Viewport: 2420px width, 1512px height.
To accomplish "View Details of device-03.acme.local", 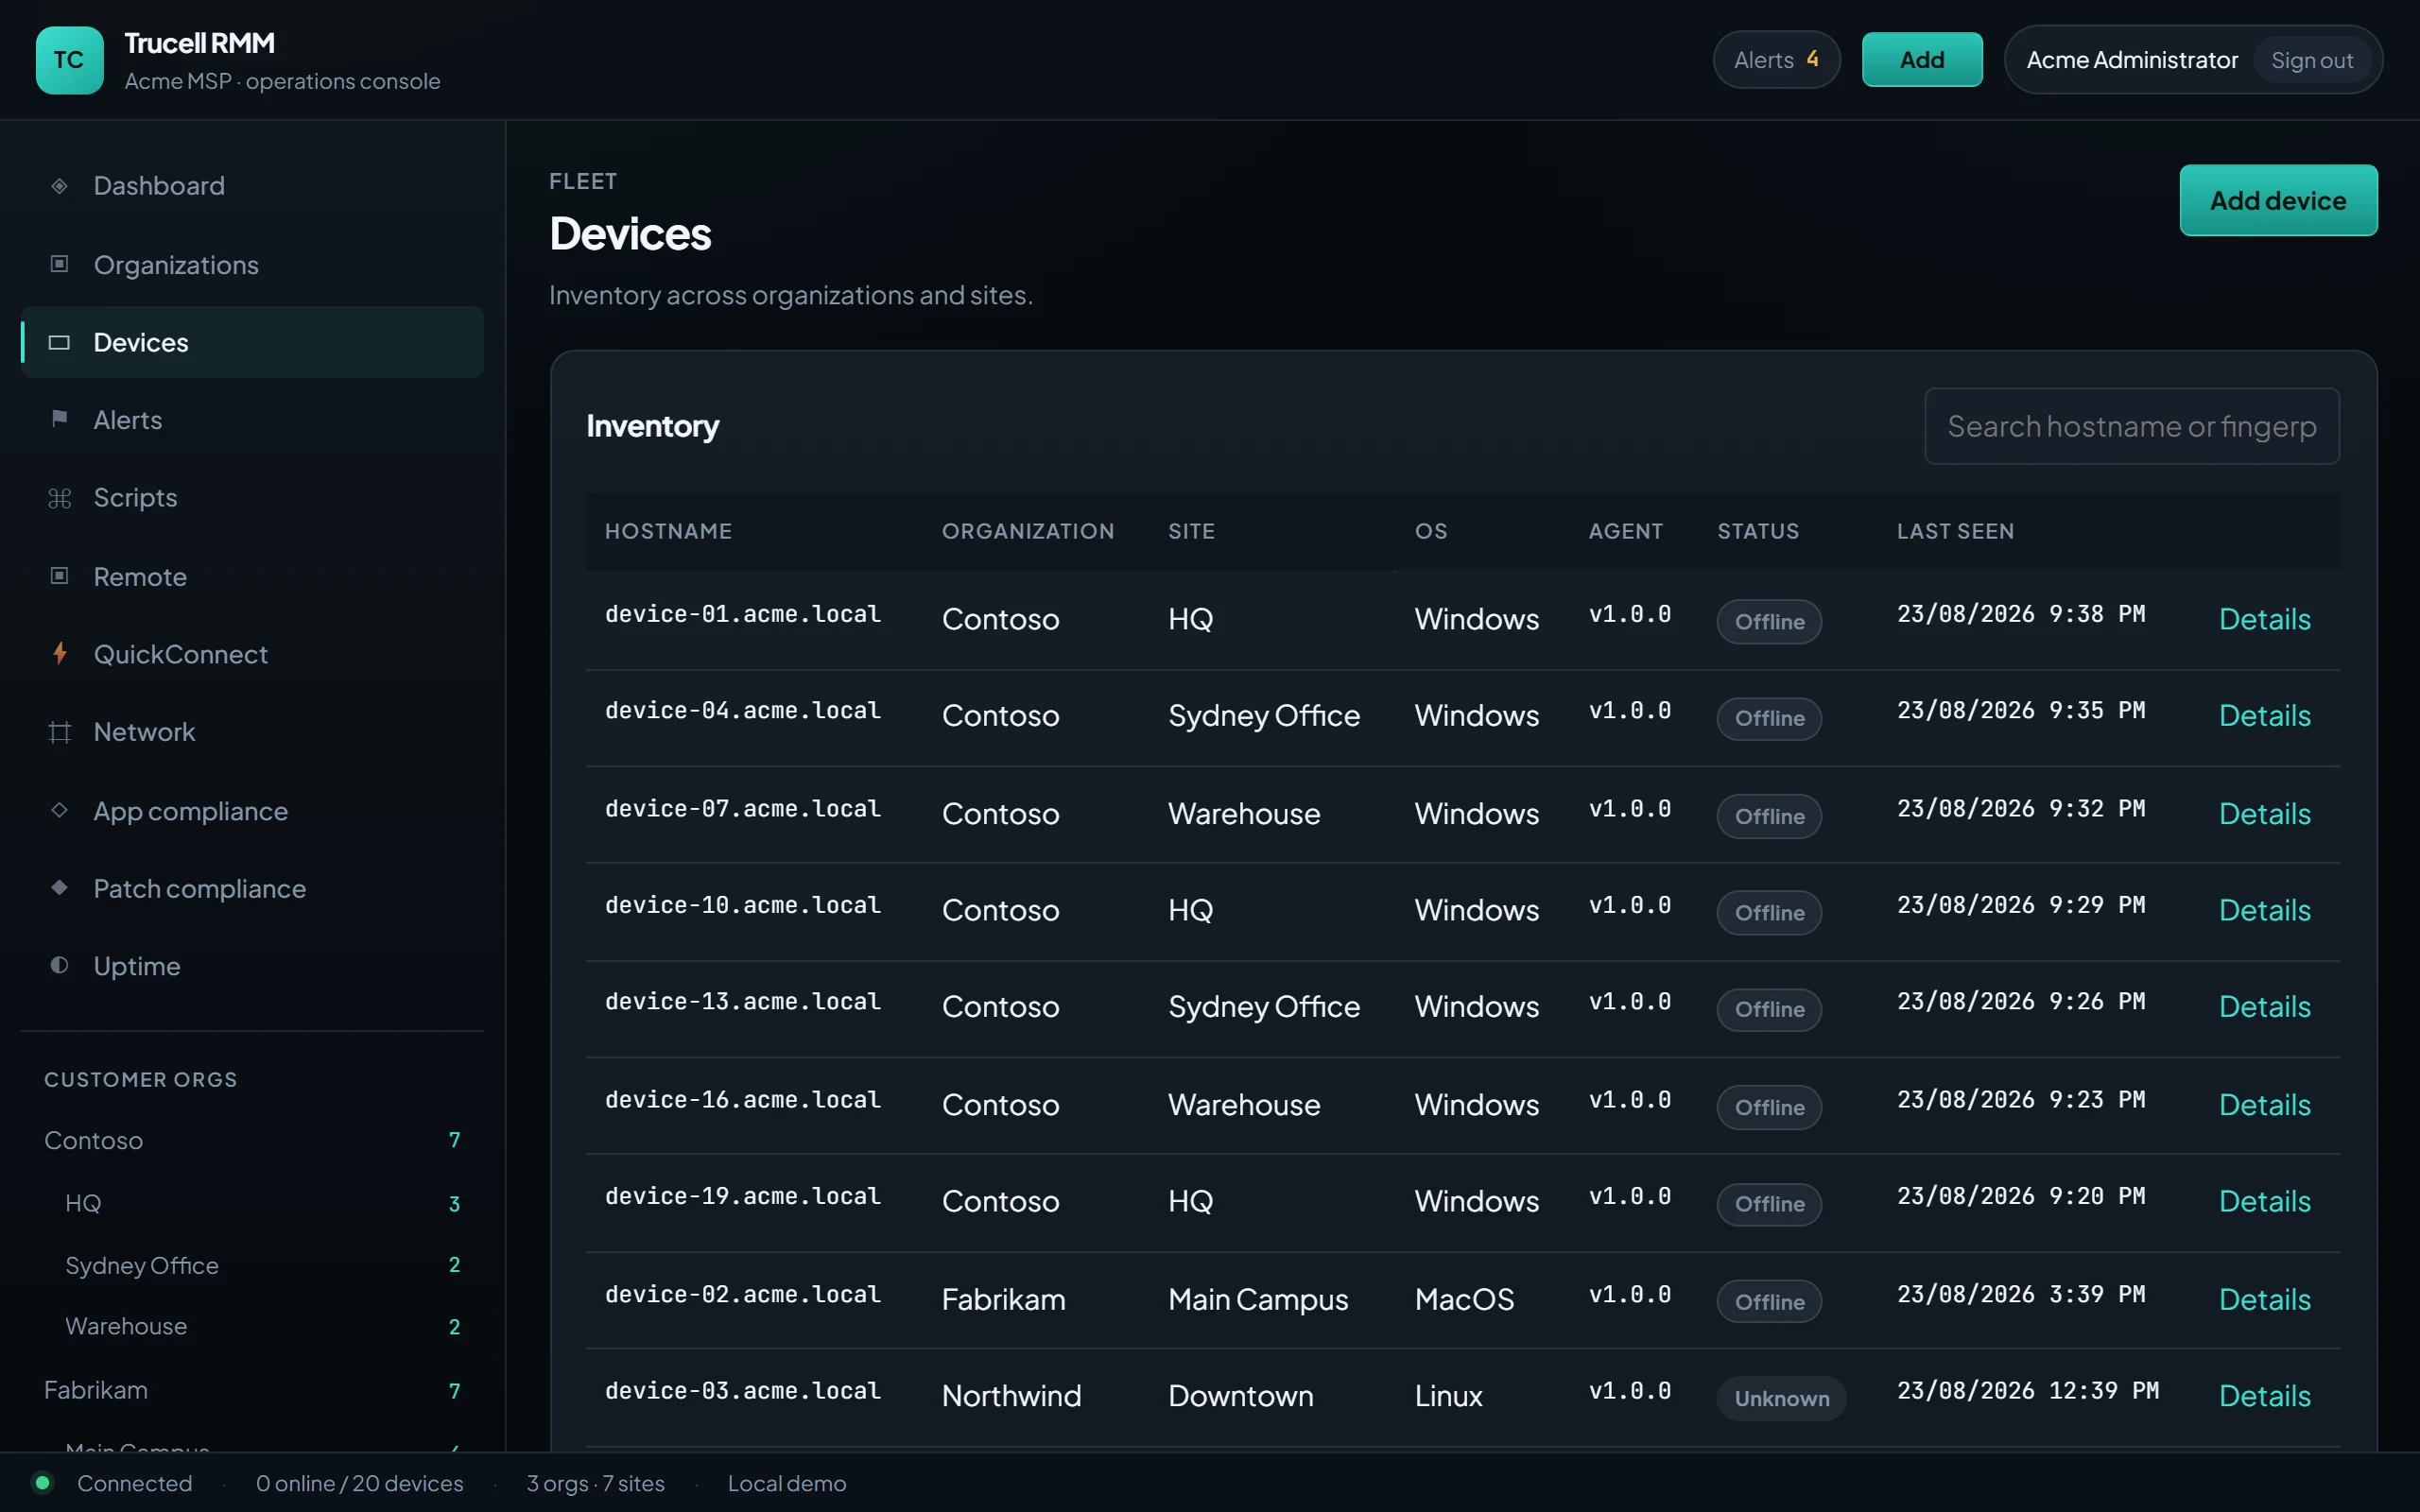I will 2265,1396.
